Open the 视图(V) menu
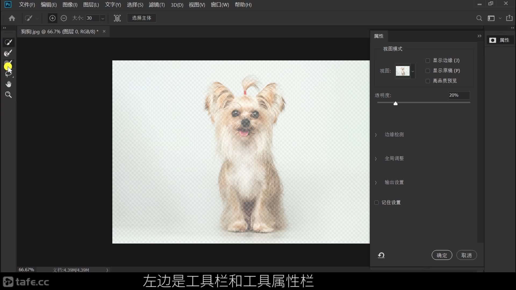 click(197, 5)
